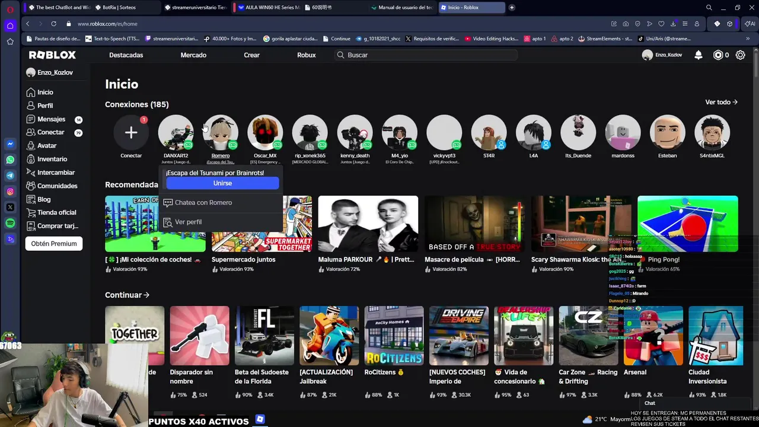Open Crear in top navigation

pos(251,55)
